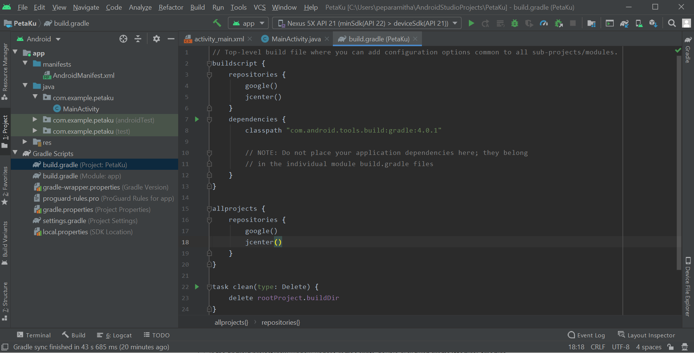Attach debugger to Android process icon
The width and height of the screenshot is (694, 353).
tap(559, 23)
